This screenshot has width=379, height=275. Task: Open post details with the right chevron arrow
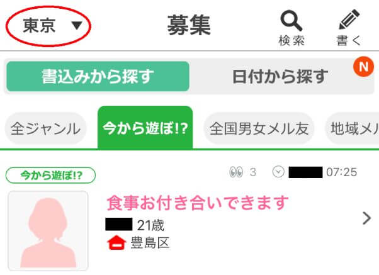(366, 218)
